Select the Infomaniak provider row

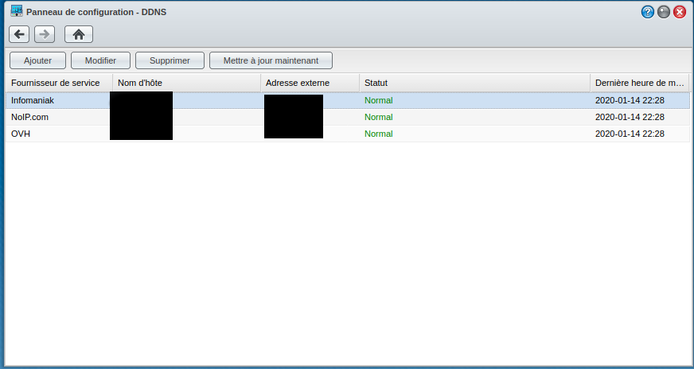click(348, 100)
